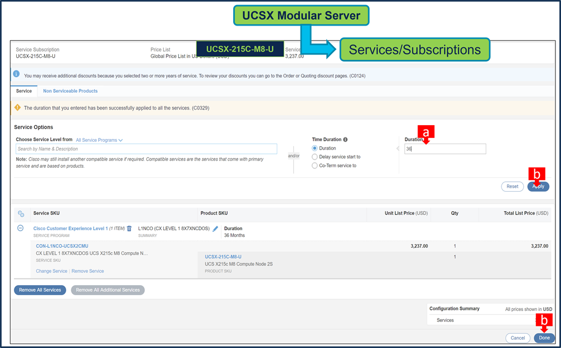Click the Service SKU column header
The height and width of the screenshot is (348, 561).
tap(47, 213)
